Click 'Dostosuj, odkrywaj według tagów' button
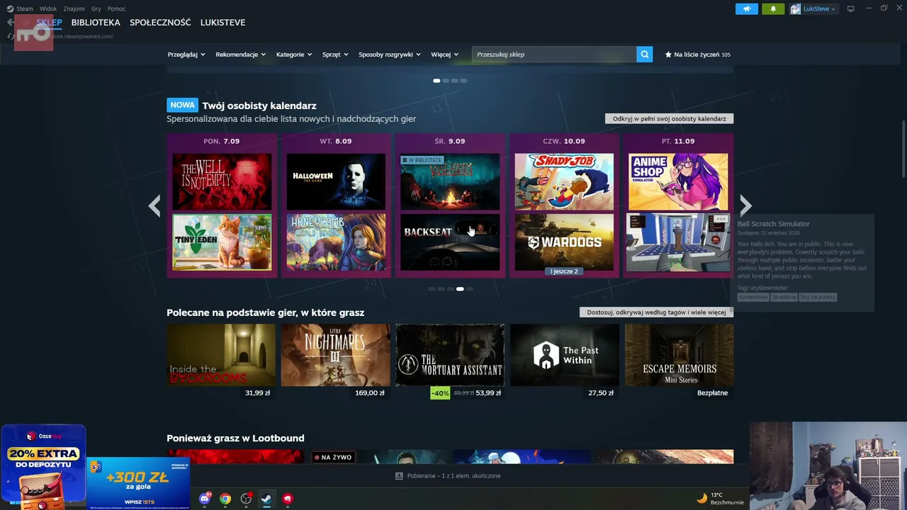 click(x=656, y=312)
